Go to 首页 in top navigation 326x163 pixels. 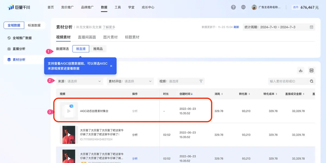tap(51, 7)
